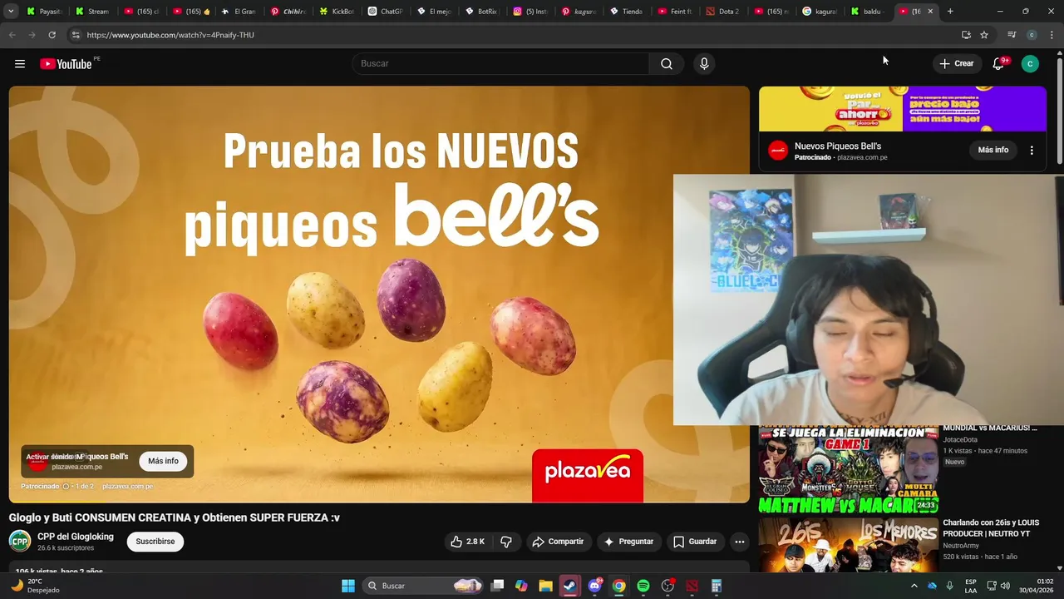Image resolution: width=1064 pixels, height=599 pixels.
Task: Open CPP del Glogloking channel name link
Action: coord(76,537)
